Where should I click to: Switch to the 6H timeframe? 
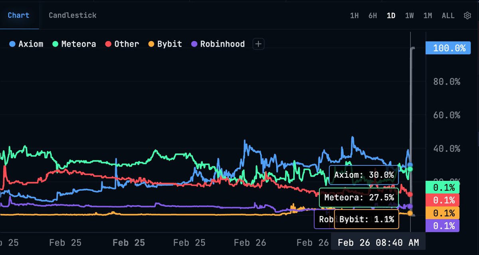click(372, 15)
